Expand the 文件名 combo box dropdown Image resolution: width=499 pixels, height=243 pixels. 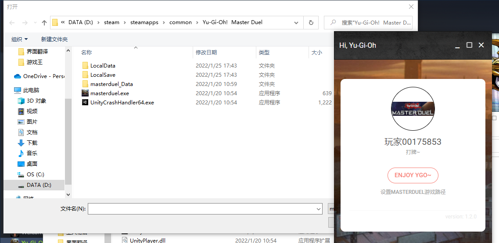[x=319, y=209]
